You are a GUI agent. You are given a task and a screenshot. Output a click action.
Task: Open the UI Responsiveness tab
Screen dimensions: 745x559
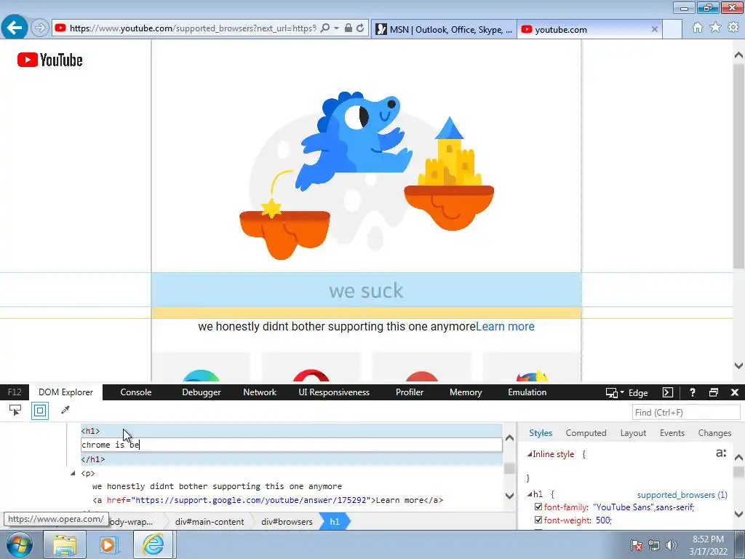(x=334, y=392)
